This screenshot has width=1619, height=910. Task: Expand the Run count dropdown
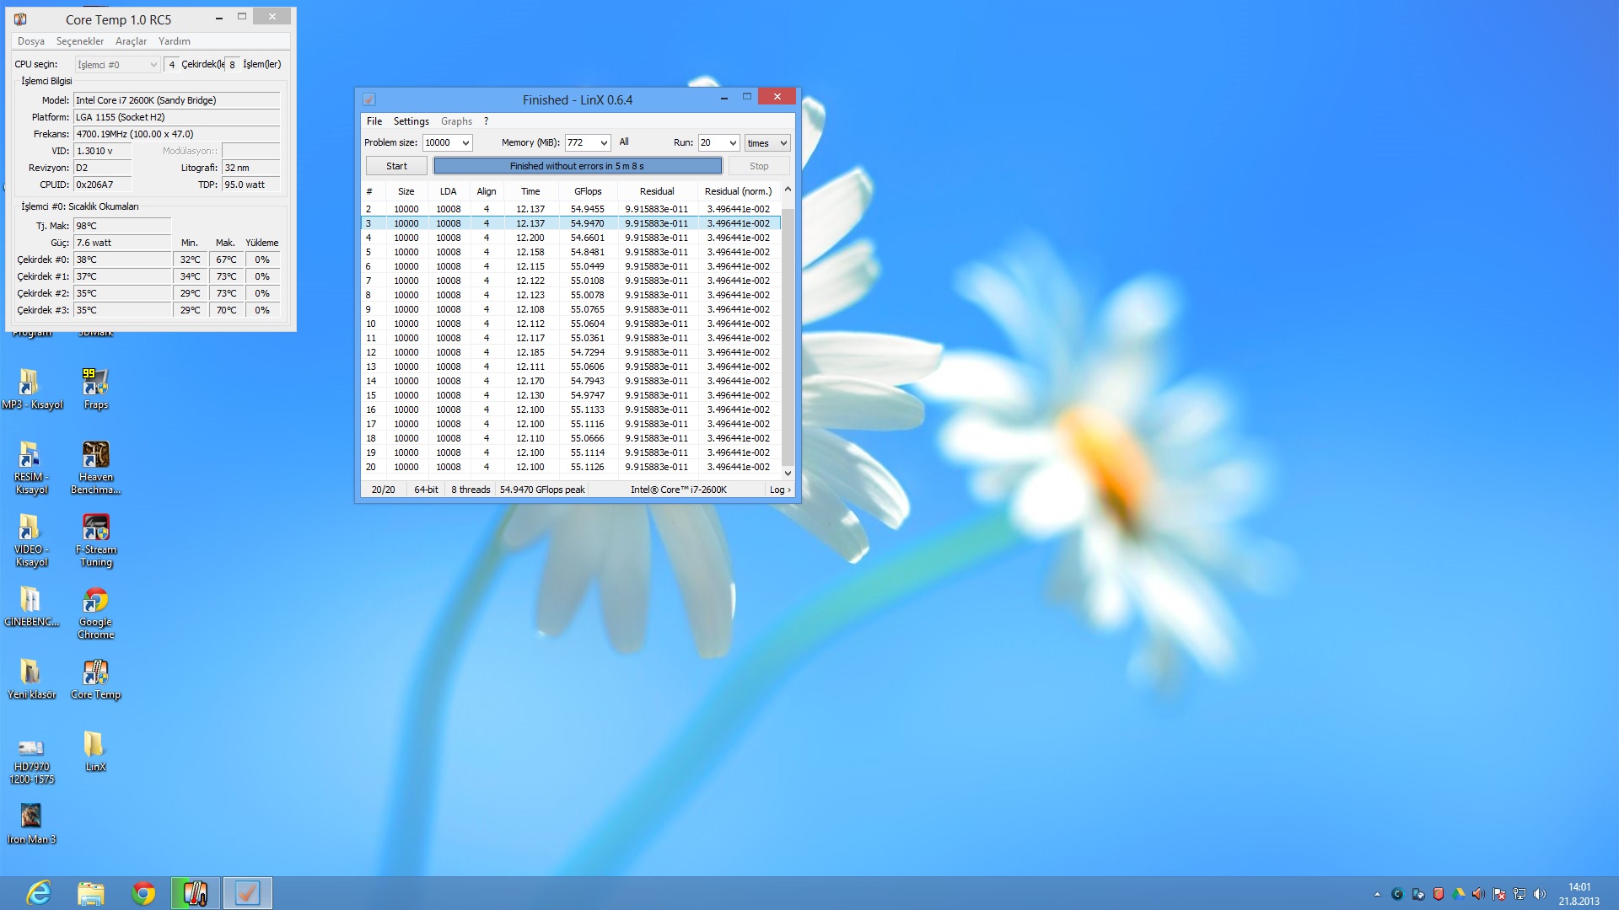click(733, 143)
